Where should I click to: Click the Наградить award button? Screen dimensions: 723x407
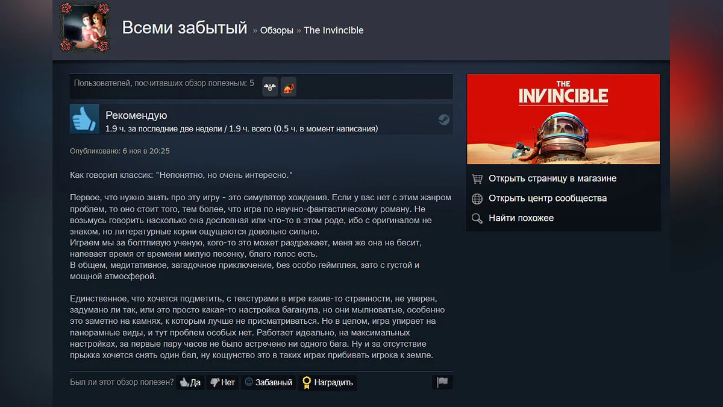[x=328, y=382]
